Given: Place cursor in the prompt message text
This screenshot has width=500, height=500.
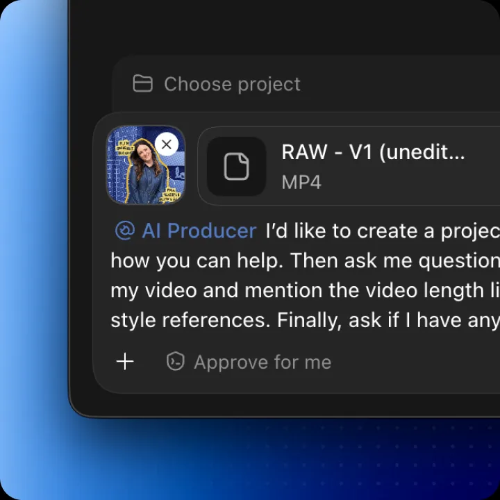Looking at the screenshot, I should (x=305, y=276).
